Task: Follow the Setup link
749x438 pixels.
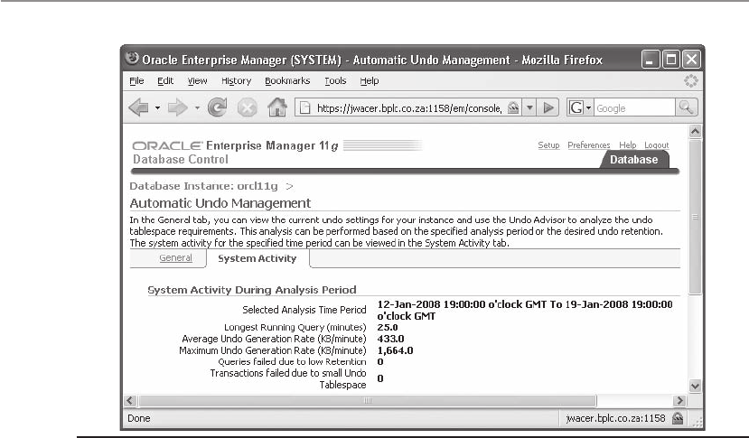Action: pos(548,145)
